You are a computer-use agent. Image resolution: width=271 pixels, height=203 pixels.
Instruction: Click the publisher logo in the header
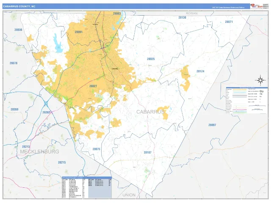click(256, 6)
